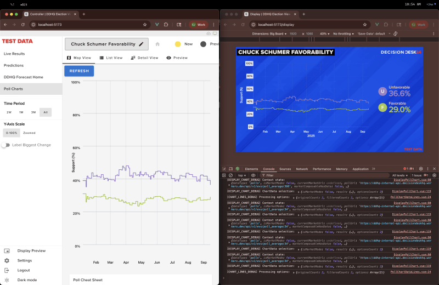Open Chrome three-dot menu in Controller window
The image size is (439, 285).
coord(213,25)
